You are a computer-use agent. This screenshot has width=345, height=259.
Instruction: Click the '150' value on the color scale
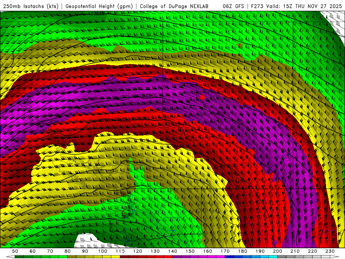tap(190, 251)
